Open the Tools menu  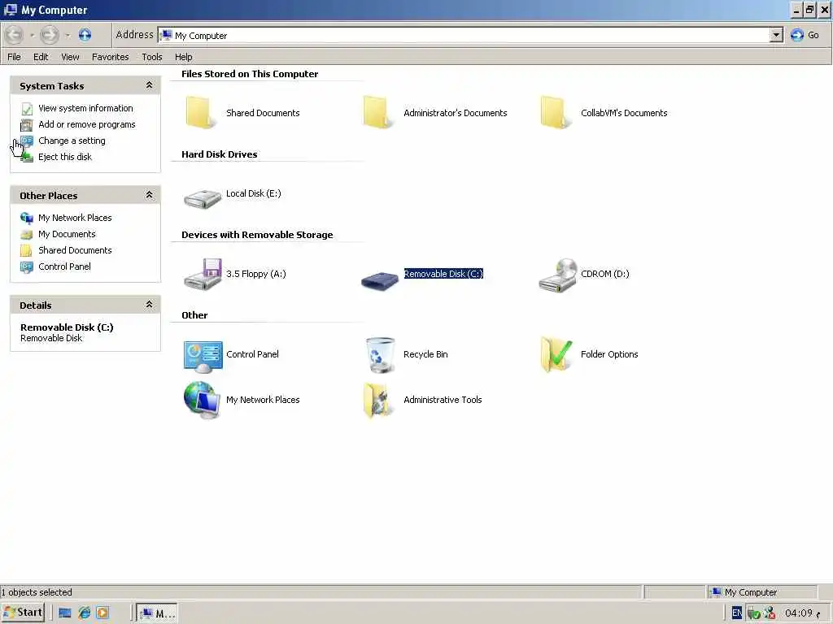point(152,57)
